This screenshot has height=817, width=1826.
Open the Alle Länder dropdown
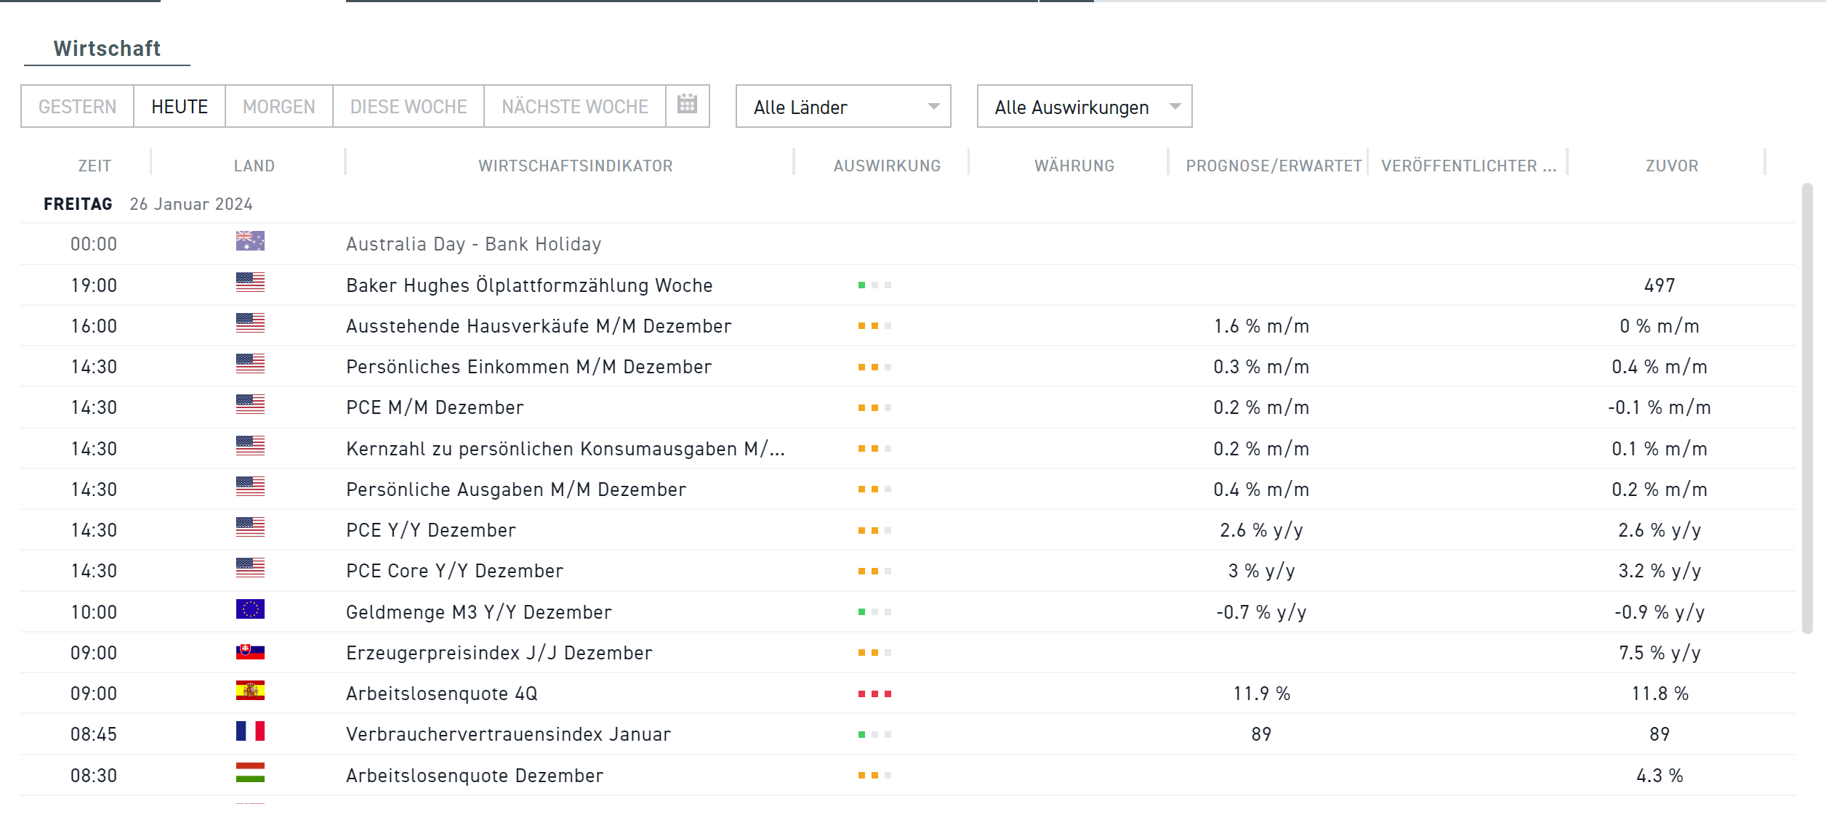(x=842, y=107)
